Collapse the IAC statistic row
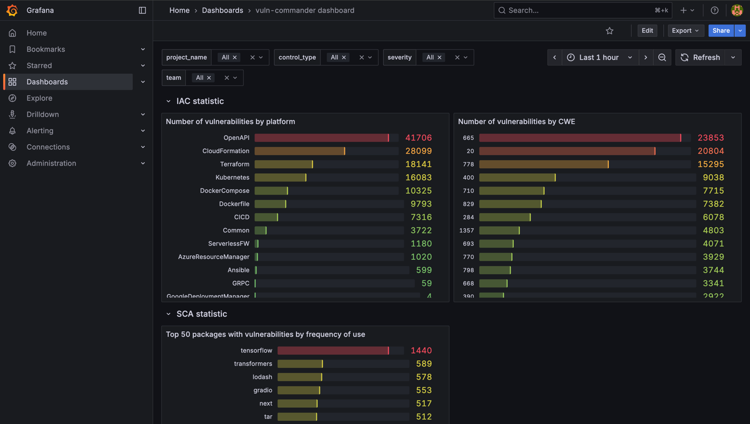Screen dimensions: 750x424 tap(168, 101)
